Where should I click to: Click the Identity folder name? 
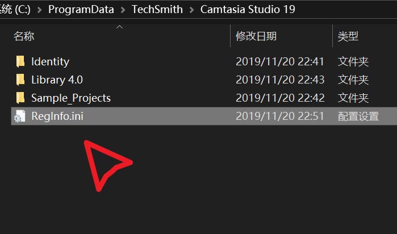pos(50,61)
